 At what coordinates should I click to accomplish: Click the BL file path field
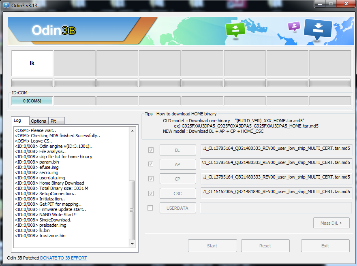[x=276, y=150]
